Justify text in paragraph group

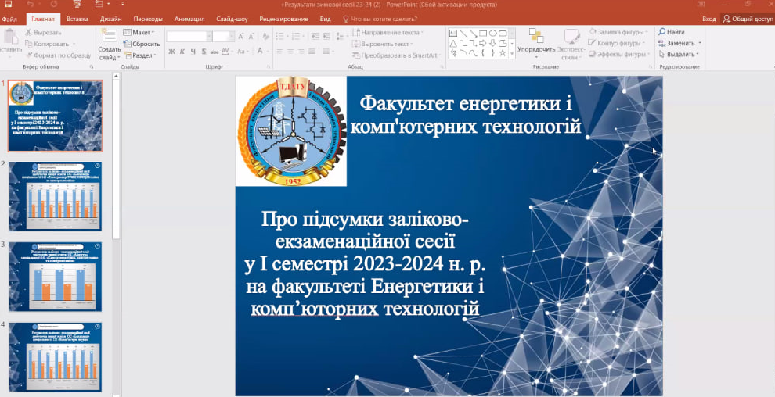[x=312, y=52]
